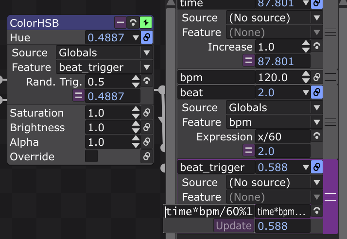Click the Rand. Trig. value field 0.5
This screenshot has width=347, height=239.
108,82
